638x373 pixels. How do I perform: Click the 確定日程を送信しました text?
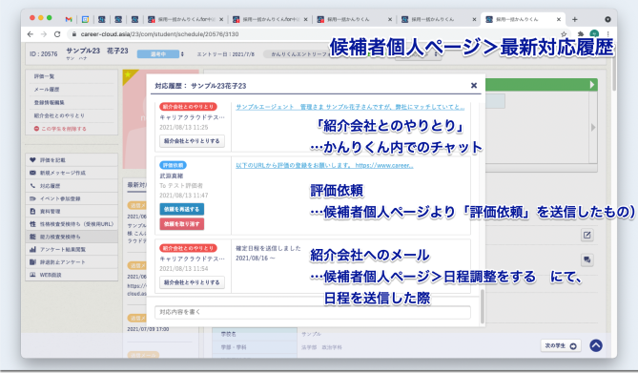pyautogui.click(x=268, y=248)
